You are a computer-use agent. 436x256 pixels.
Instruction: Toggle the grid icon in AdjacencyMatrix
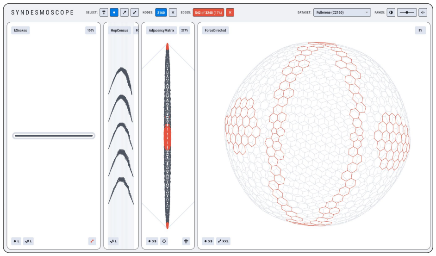(187, 241)
